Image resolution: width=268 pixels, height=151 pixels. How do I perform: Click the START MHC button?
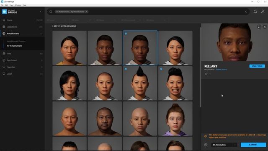(x=257, y=66)
